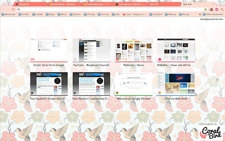Open the Chrome Web Store thumbnail
This screenshot has height=141, width=225.
click(176, 84)
